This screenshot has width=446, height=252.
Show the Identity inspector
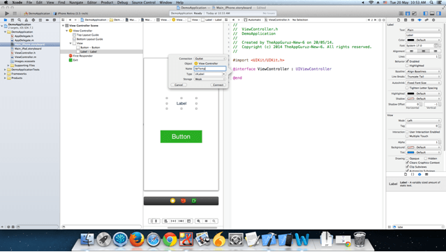click(412, 20)
